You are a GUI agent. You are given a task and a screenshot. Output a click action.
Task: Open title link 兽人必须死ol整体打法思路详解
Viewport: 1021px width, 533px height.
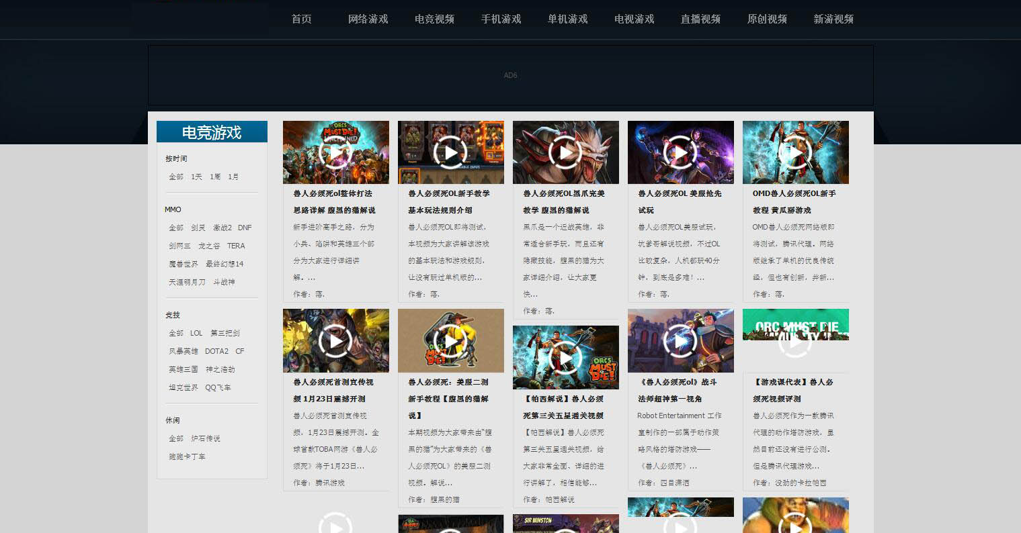[x=334, y=201]
